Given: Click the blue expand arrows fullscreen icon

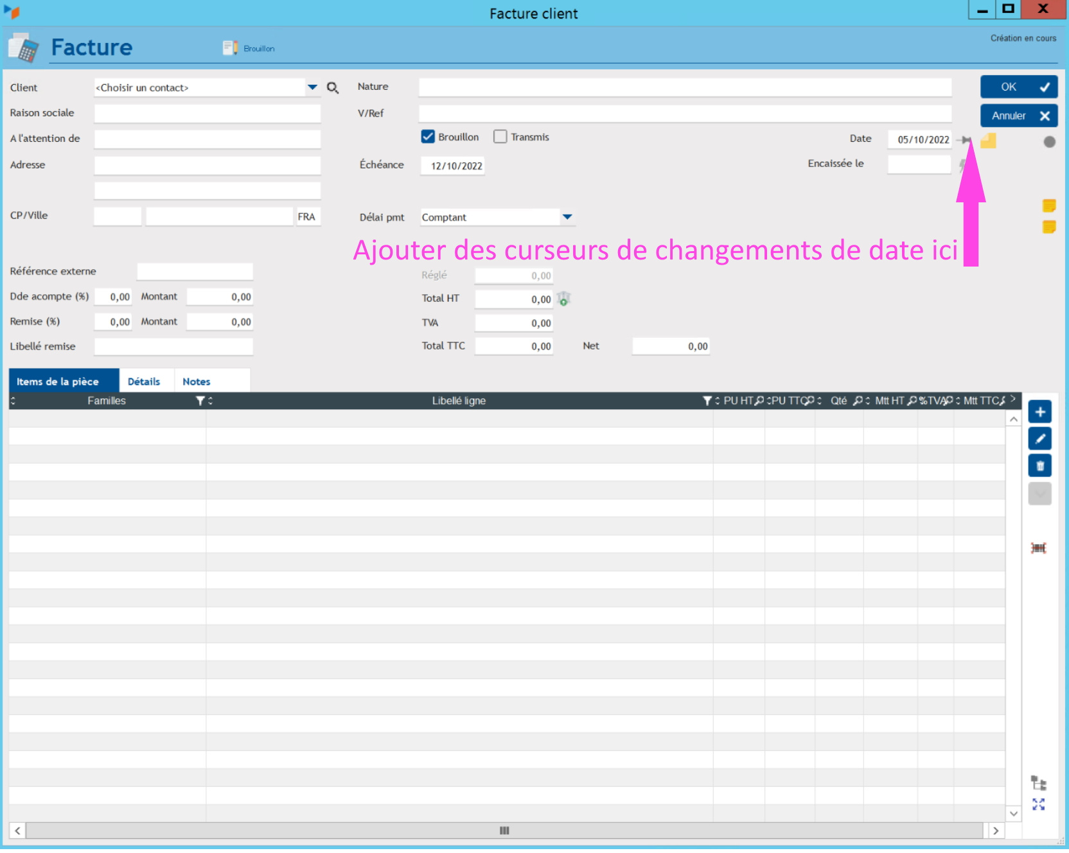Looking at the screenshot, I should (1038, 804).
